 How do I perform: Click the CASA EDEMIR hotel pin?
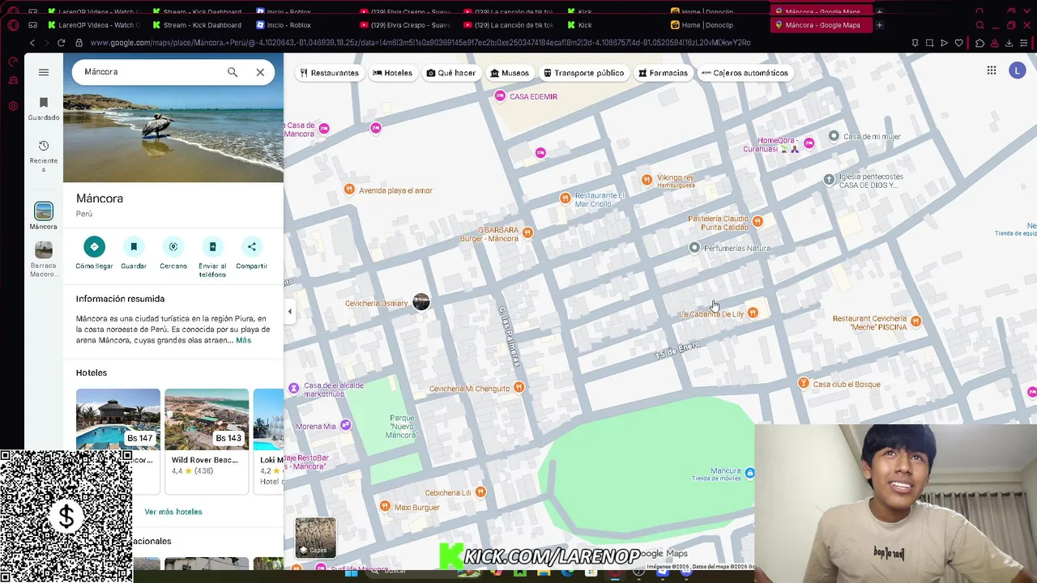coord(501,96)
